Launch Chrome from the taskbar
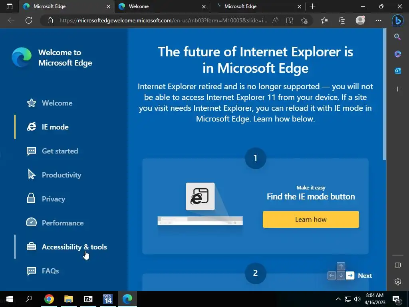 coord(49,299)
